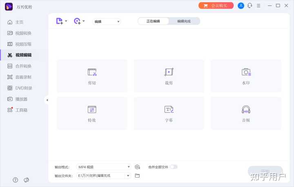
Task: Open the 编辑 dropdown menu
Action: pyautogui.click(x=107, y=22)
